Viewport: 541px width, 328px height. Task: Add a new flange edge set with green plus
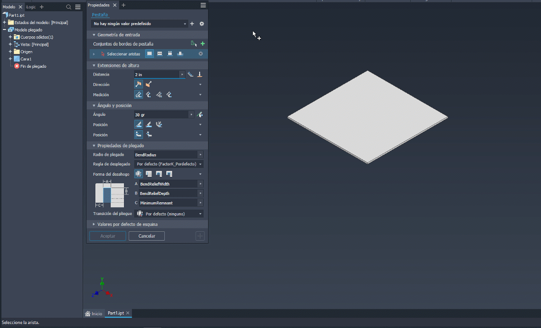click(x=203, y=44)
